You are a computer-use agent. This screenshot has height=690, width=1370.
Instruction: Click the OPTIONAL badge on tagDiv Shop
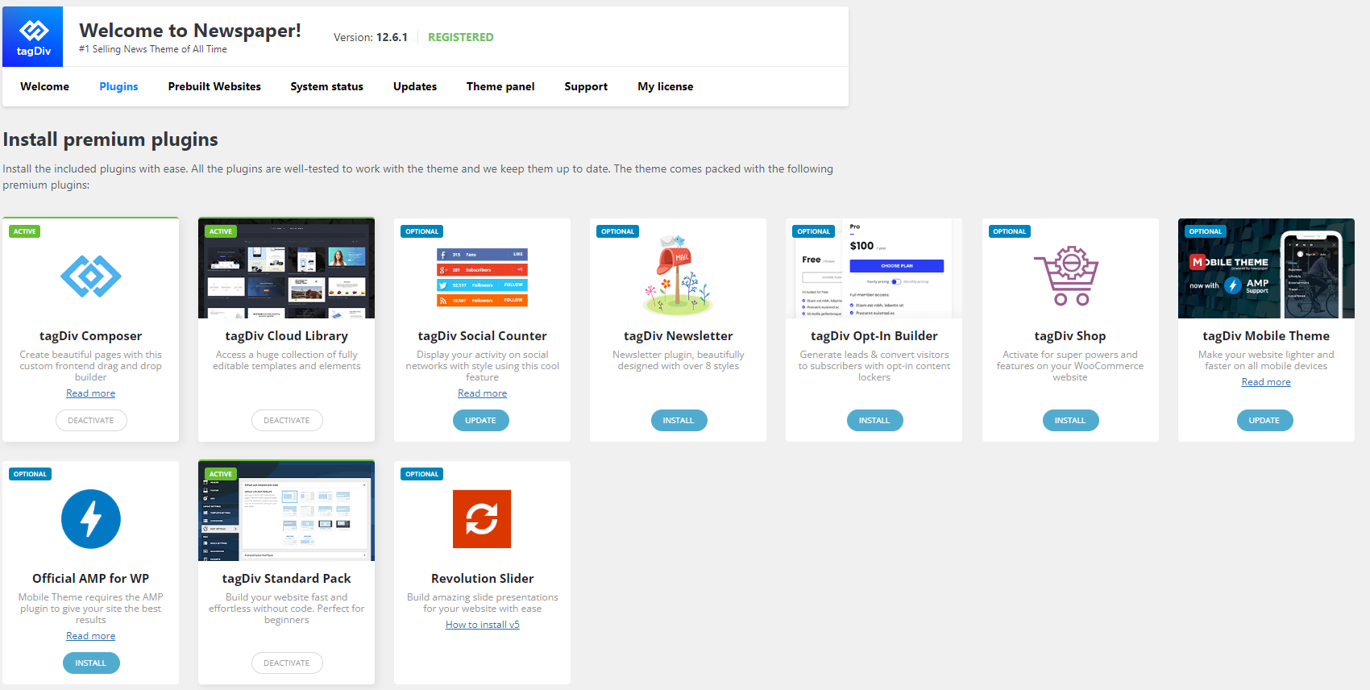(1009, 231)
